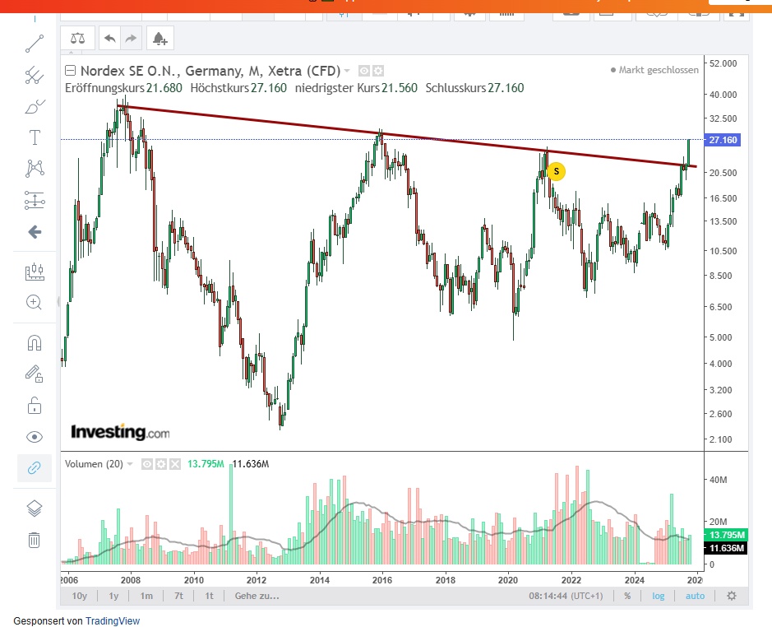Open the prediction and measurement tools
Image resolution: width=772 pixels, height=627 pixels.
point(35,200)
